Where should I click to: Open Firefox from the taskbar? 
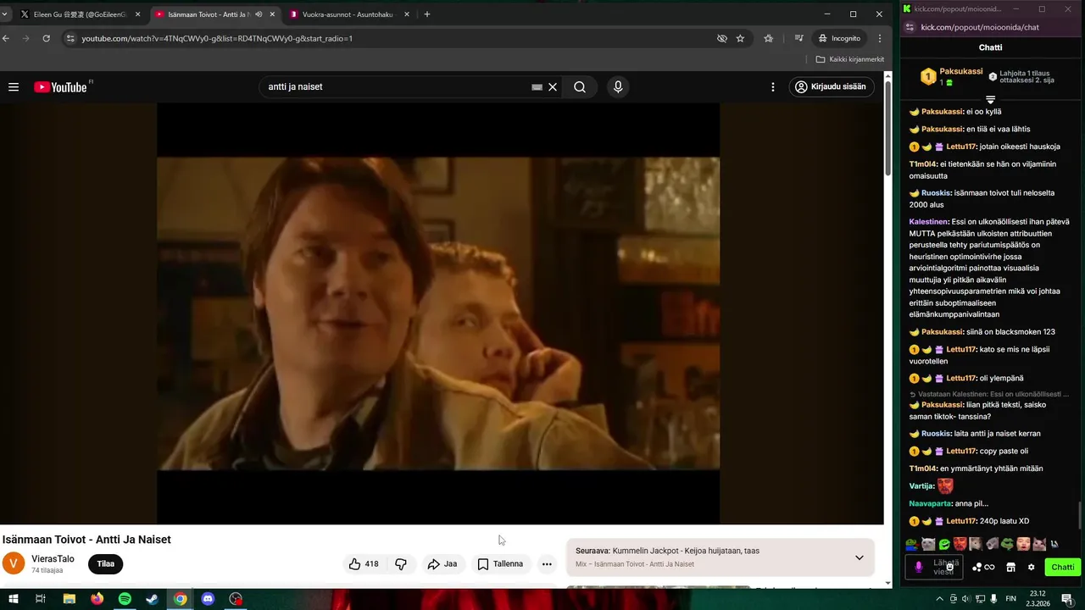click(97, 599)
